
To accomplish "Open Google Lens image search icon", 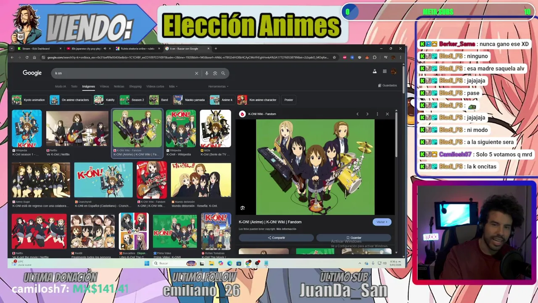I will pyautogui.click(x=215, y=73).
